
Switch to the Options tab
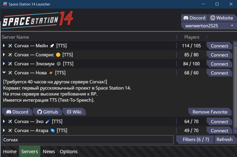[69, 152]
